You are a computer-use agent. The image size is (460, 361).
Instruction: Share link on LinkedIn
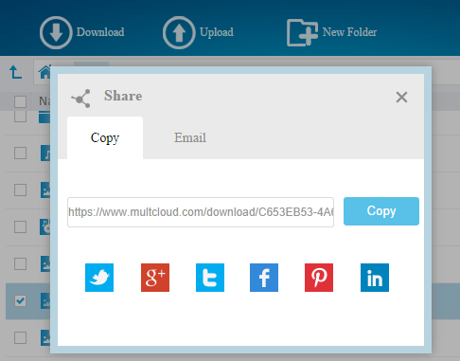[375, 278]
